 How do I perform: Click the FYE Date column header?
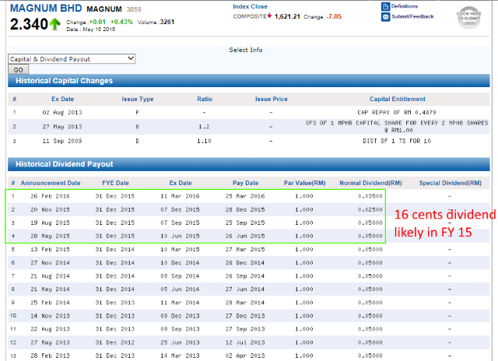(115, 183)
